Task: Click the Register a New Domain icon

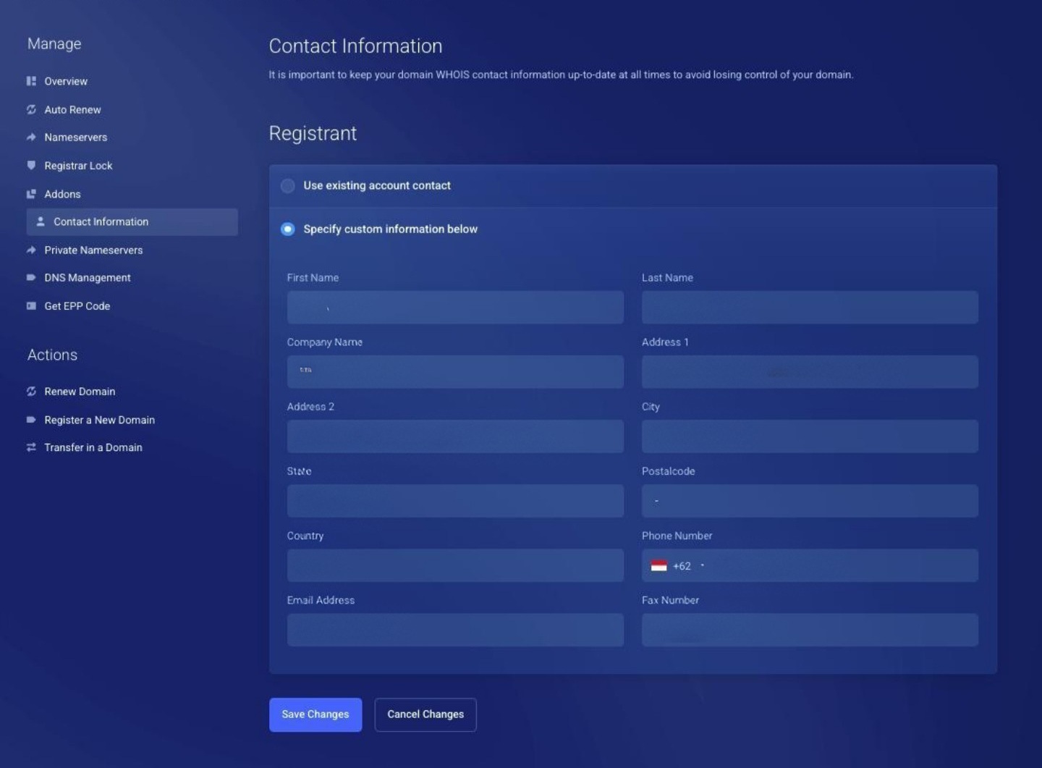Action: pos(31,419)
